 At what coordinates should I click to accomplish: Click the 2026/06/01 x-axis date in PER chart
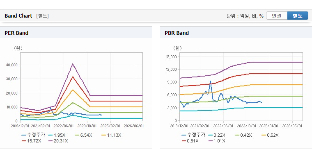click(134, 126)
